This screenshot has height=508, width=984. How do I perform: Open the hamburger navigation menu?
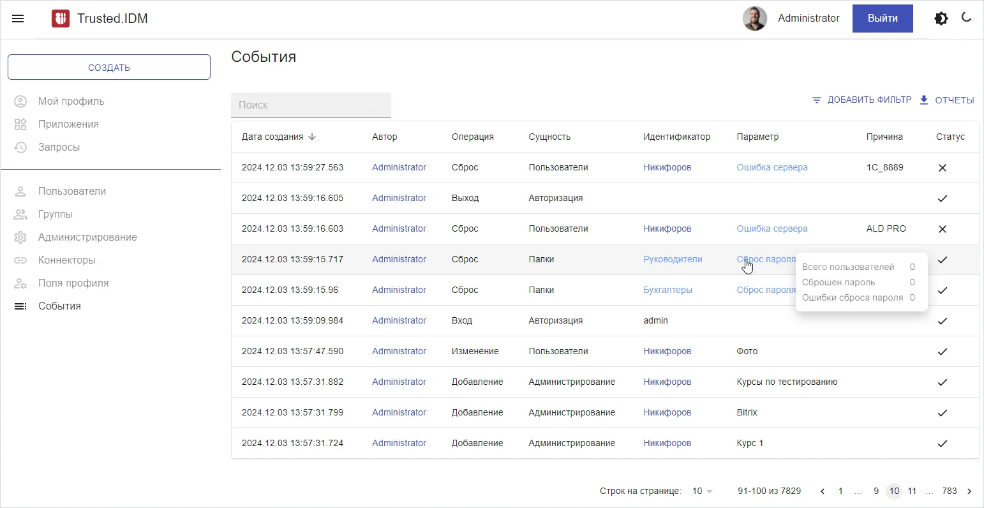pos(18,19)
